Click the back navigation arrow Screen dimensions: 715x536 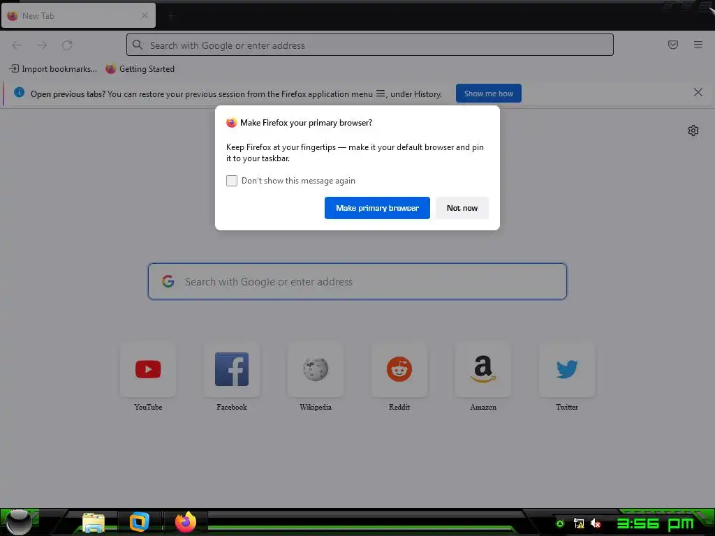(17, 45)
